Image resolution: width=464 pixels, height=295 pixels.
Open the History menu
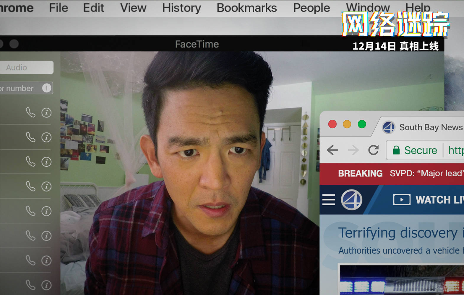click(x=181, y=8)
